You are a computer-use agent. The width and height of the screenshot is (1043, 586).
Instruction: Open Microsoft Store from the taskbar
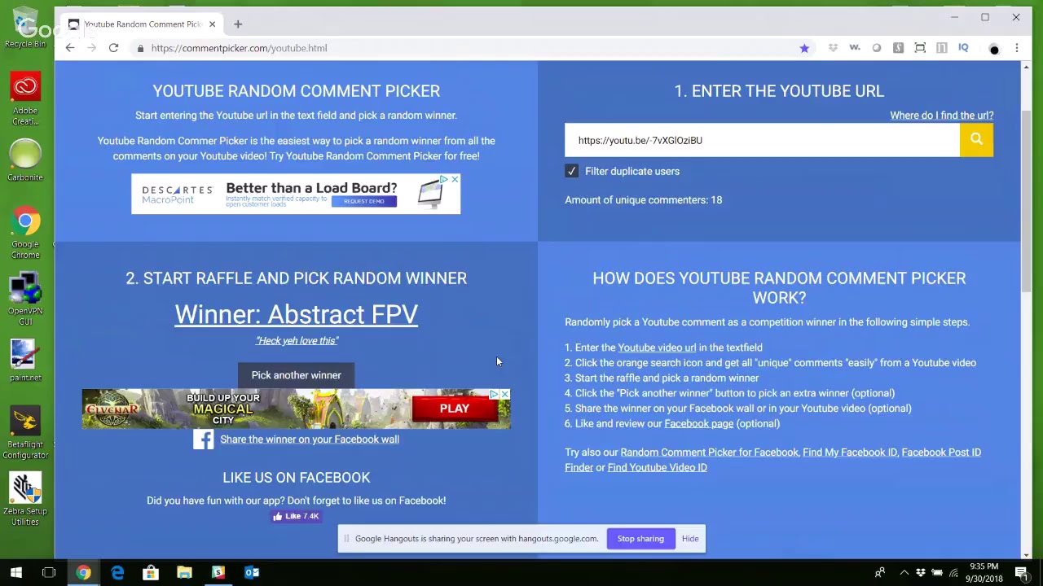tap(151, 573)
